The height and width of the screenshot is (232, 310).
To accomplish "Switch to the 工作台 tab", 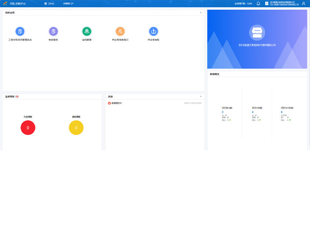I will [x=49, y=3].
